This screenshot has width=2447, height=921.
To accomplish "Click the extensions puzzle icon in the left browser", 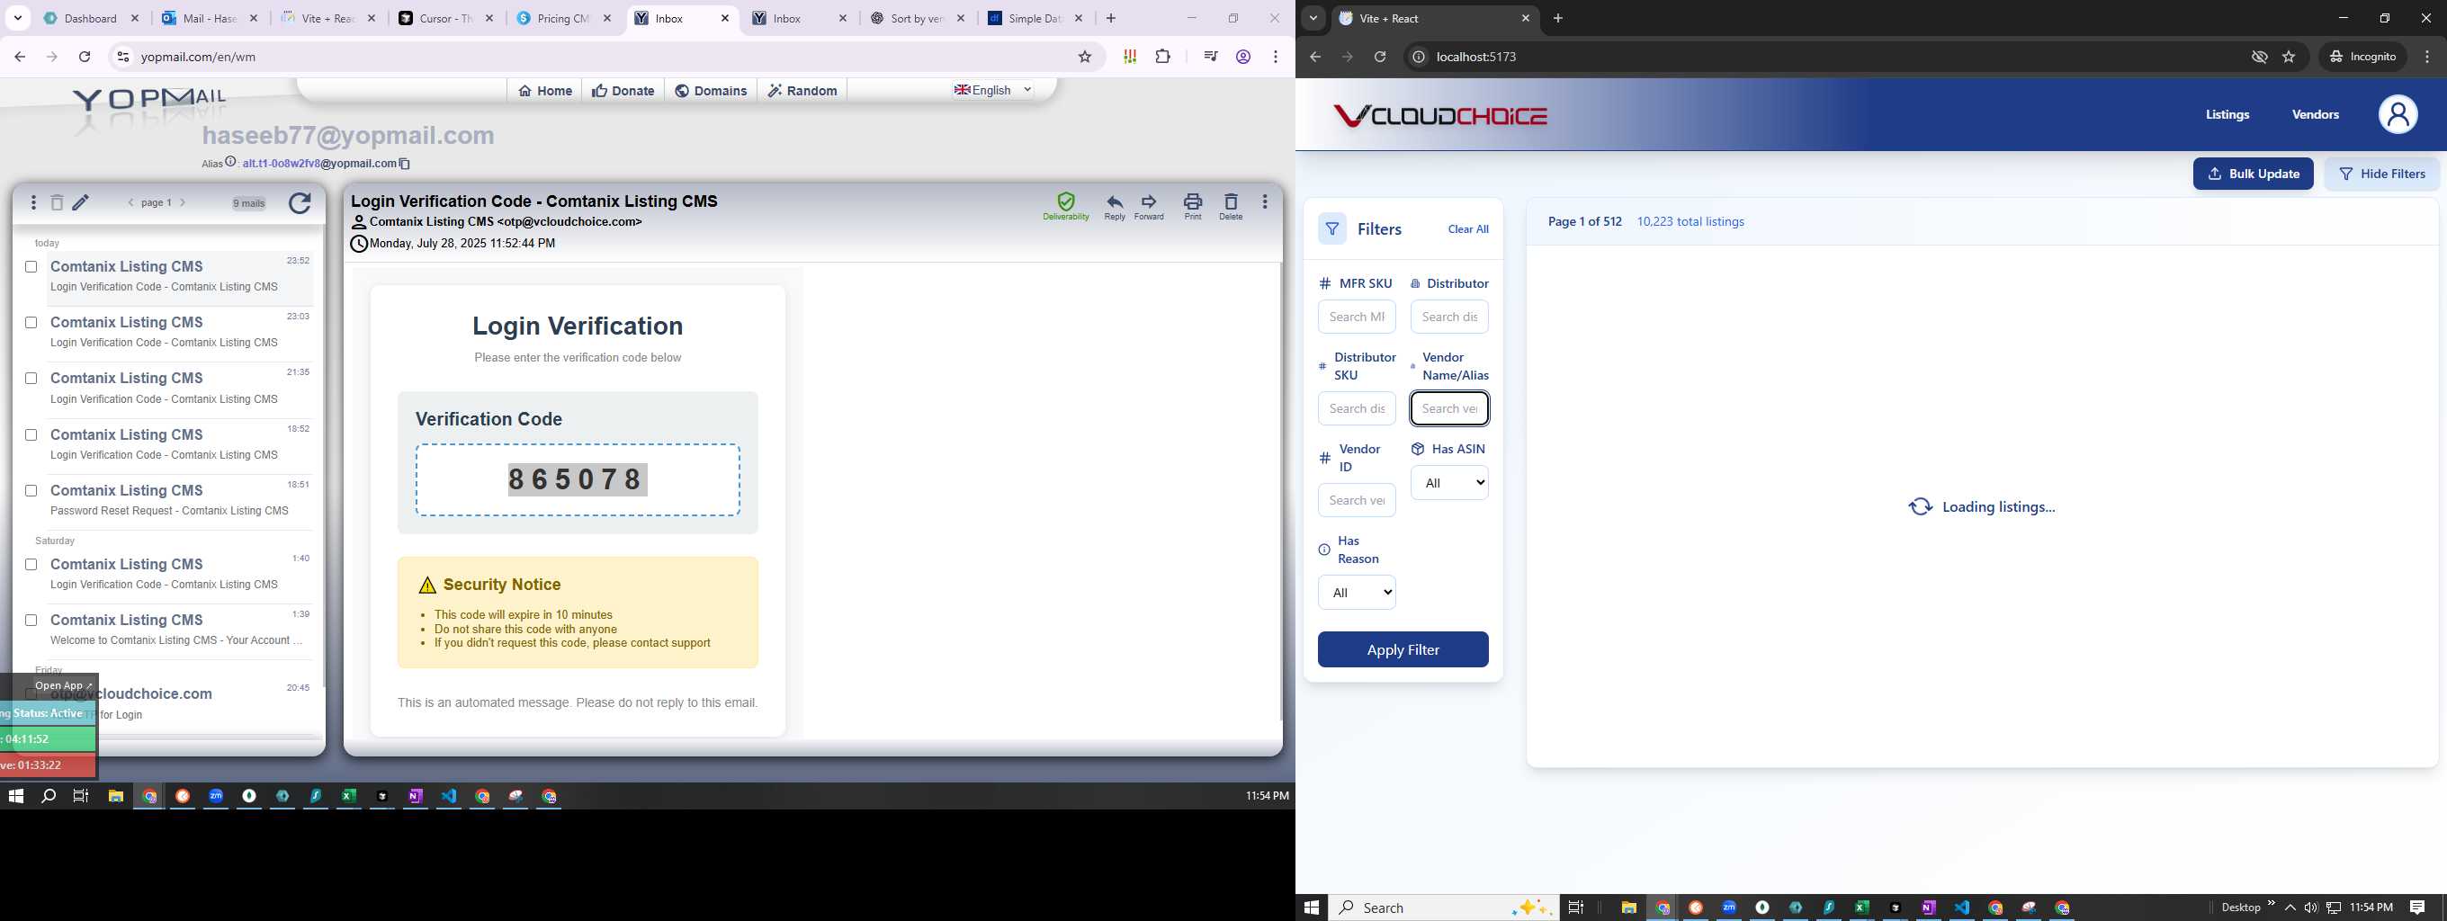I will pos(1162,57).
